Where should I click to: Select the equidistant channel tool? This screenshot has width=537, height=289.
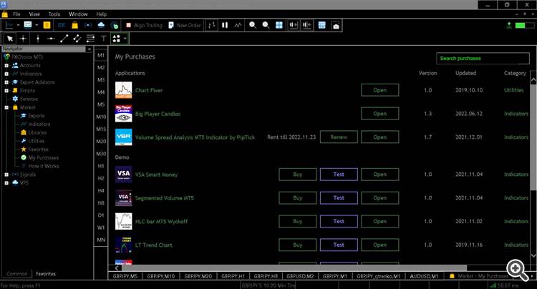click(x=77, y=39)
